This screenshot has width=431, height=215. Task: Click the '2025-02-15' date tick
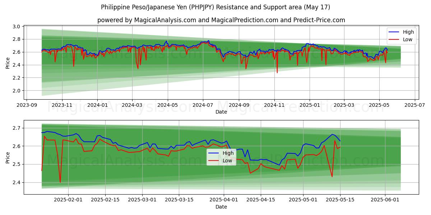tap(105, 200)
